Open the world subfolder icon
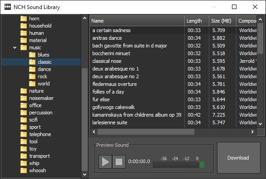The width and height of the screenshot is (266, 179). tap(32, 84)
